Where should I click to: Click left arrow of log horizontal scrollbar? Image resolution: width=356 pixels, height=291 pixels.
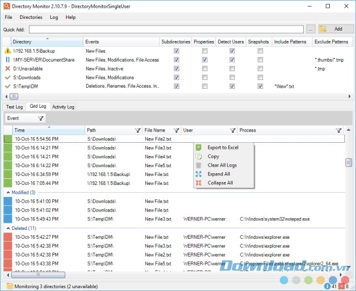[x=8, y=275]
